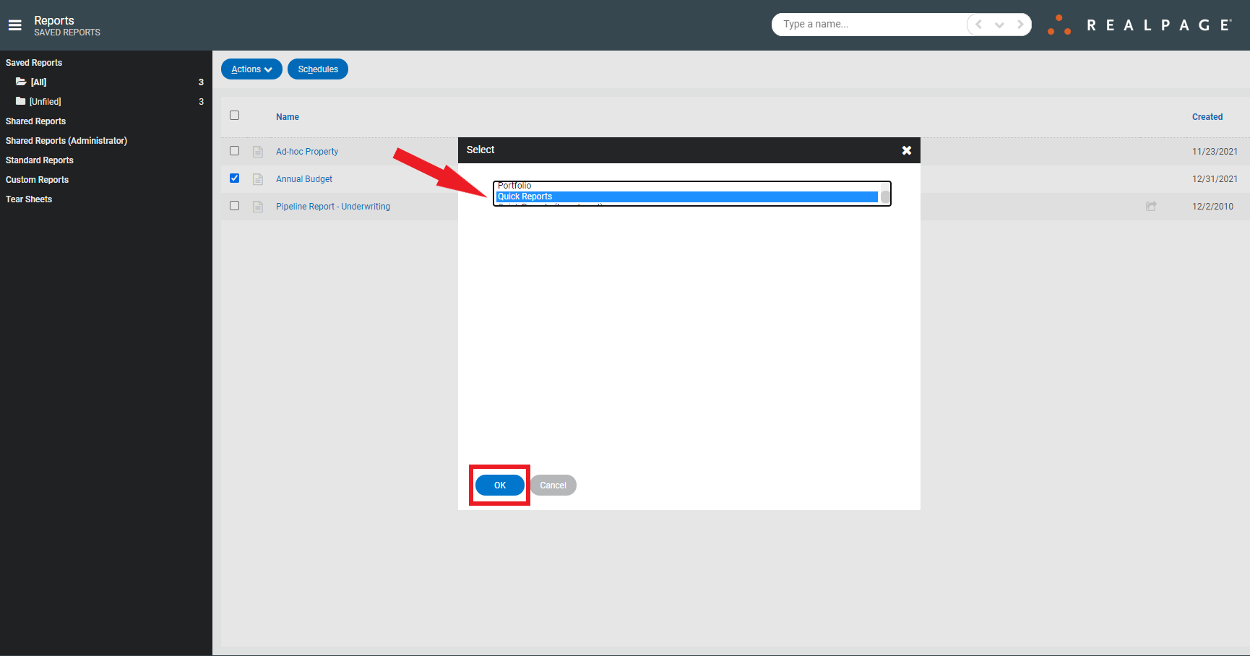Select the [All] folder in Saved Reports
The width and height of the screenshot is (1250, 656).
pyautogui.click(x=39, y=82)
